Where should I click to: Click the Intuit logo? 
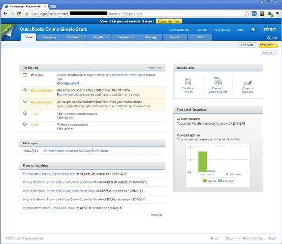(269, 29)
